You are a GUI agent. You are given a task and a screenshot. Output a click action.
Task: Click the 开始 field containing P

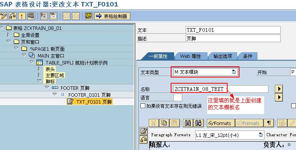(293, 72)
